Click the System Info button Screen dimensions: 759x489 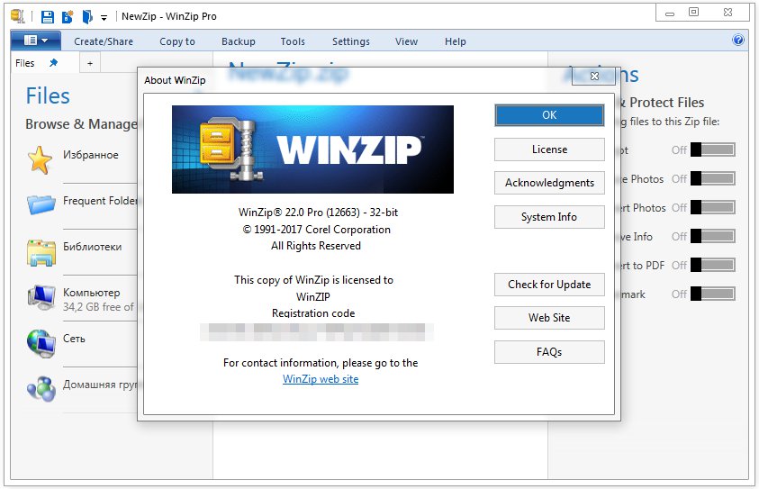(x=549, y=217)
